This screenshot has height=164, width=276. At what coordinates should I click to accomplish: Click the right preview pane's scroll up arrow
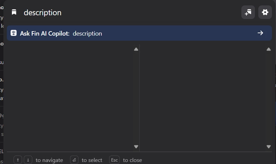pos(269,49)
